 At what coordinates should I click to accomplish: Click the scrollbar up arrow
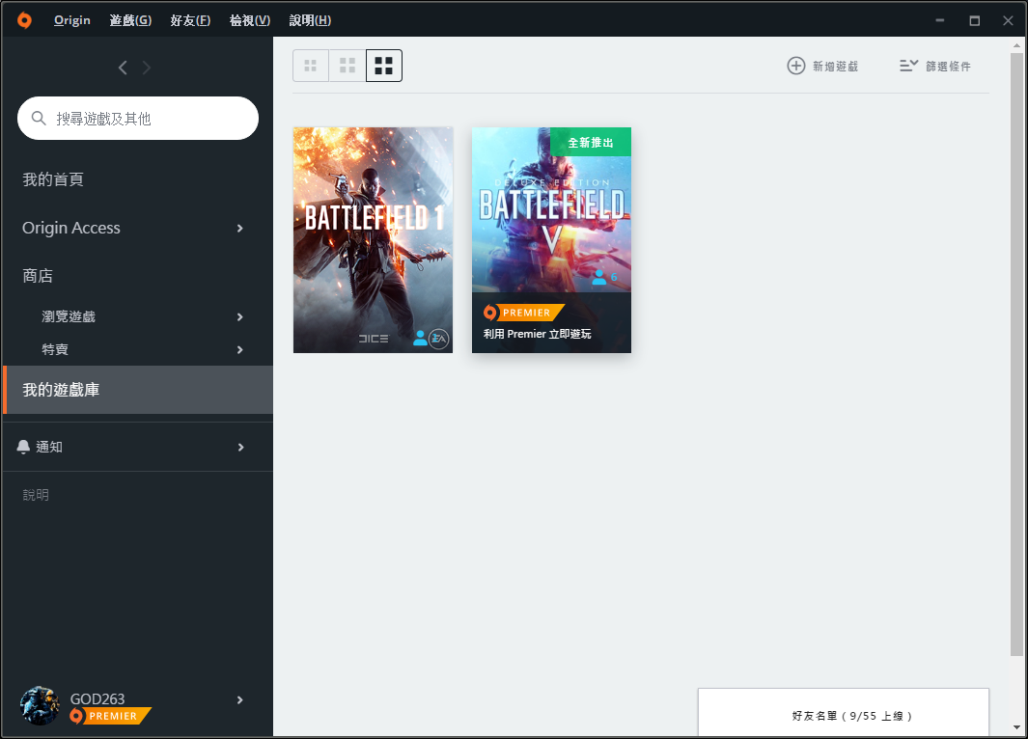click(1016, 46)
